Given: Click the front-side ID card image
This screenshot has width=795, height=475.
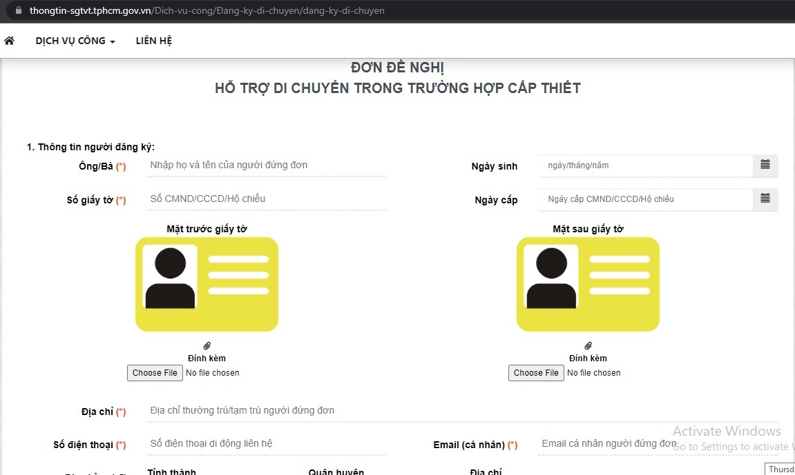Looking at the screenshot, I should (207, 284).
